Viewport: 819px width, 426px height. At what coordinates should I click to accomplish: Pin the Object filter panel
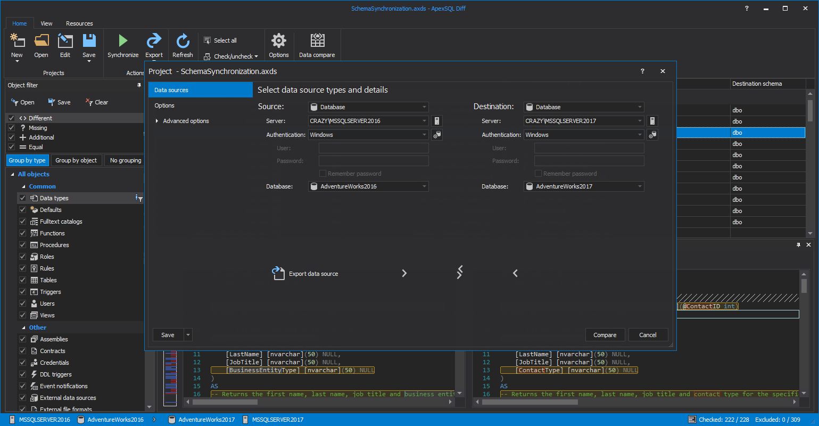[139, 85]
